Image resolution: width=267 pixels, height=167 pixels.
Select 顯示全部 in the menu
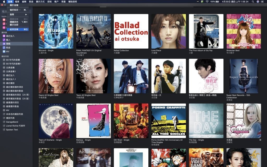[x=18, y=25]
